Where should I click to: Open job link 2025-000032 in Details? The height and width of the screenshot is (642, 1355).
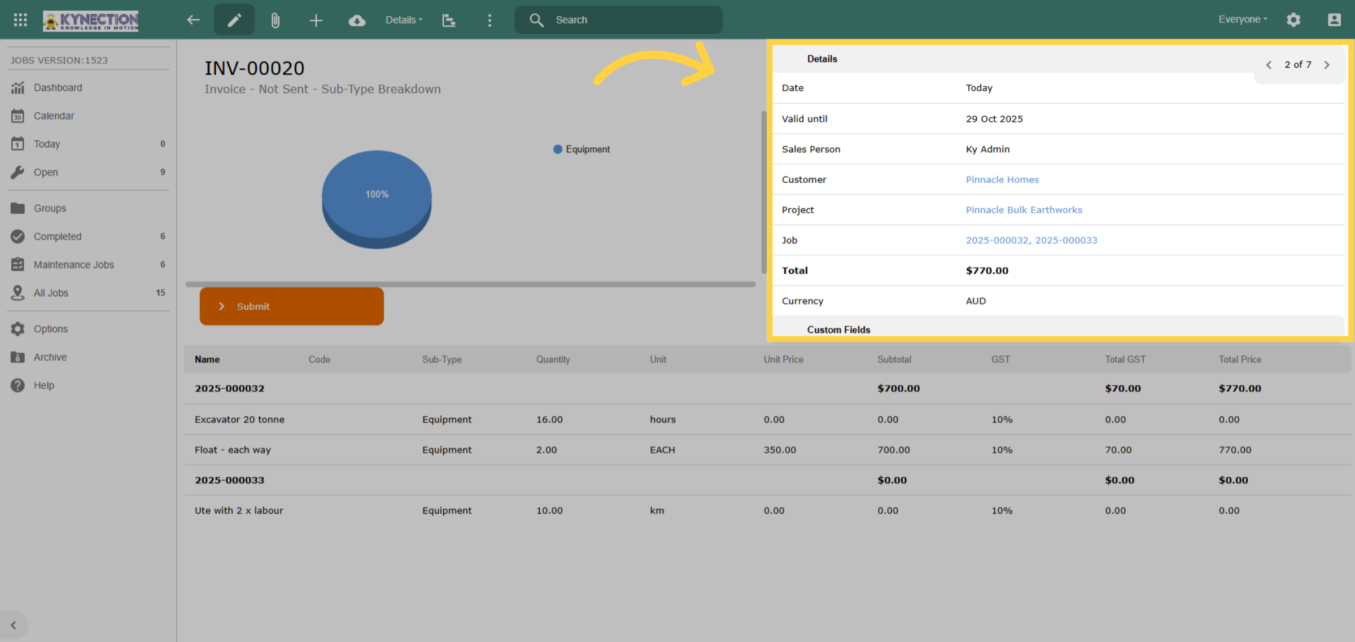coord(997,240)
